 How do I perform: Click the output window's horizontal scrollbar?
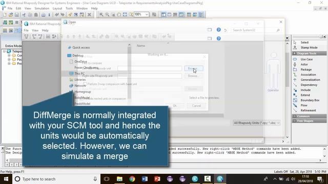pos(163,160)
